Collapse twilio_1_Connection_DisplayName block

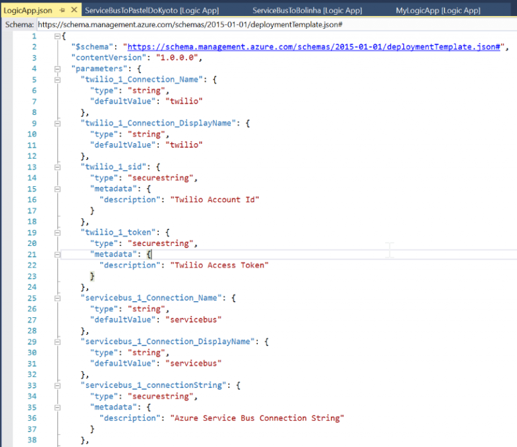[57, 124]
